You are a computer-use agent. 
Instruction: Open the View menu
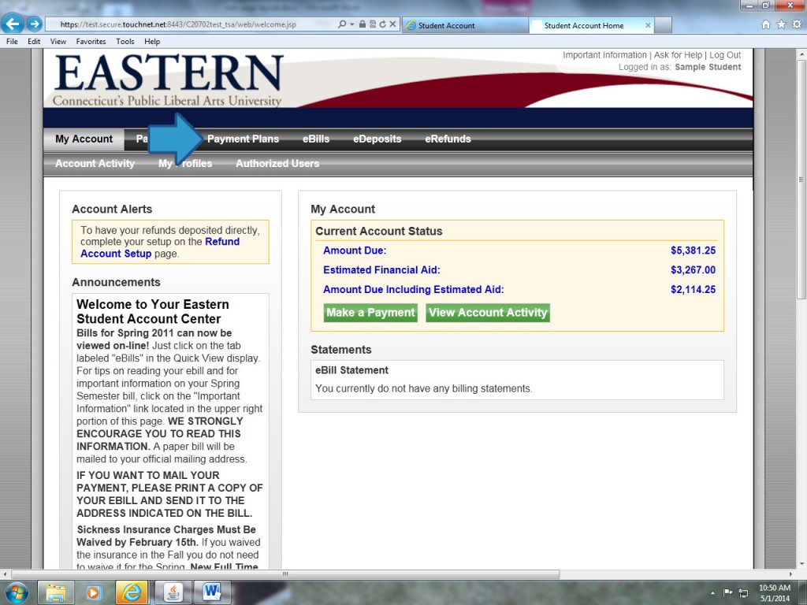pos(58,41)
